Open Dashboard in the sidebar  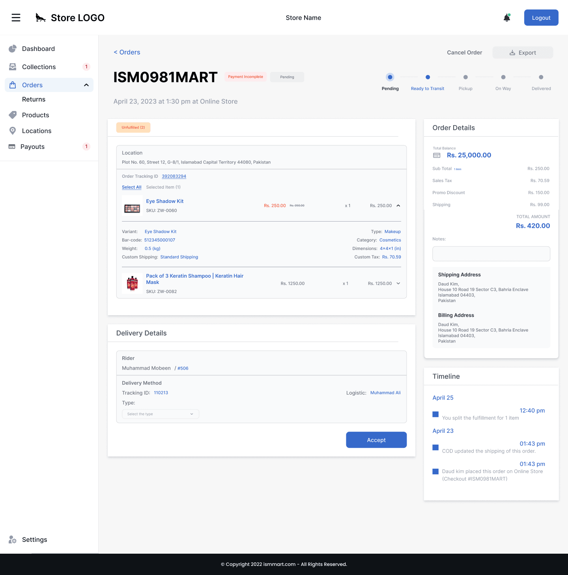[38, 49]
